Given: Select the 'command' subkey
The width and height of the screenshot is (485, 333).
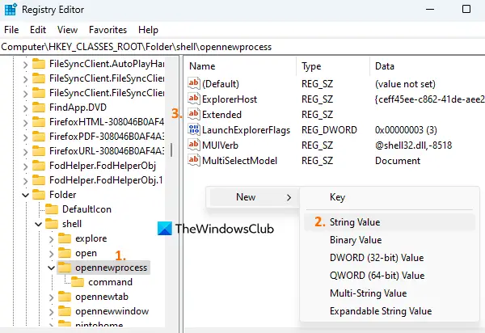Looking at the screenshot, I should click(110, 282).
